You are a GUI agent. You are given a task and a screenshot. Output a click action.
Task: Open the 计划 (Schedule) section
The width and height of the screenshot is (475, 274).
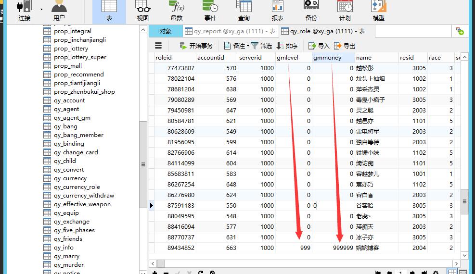click(345, 11)
